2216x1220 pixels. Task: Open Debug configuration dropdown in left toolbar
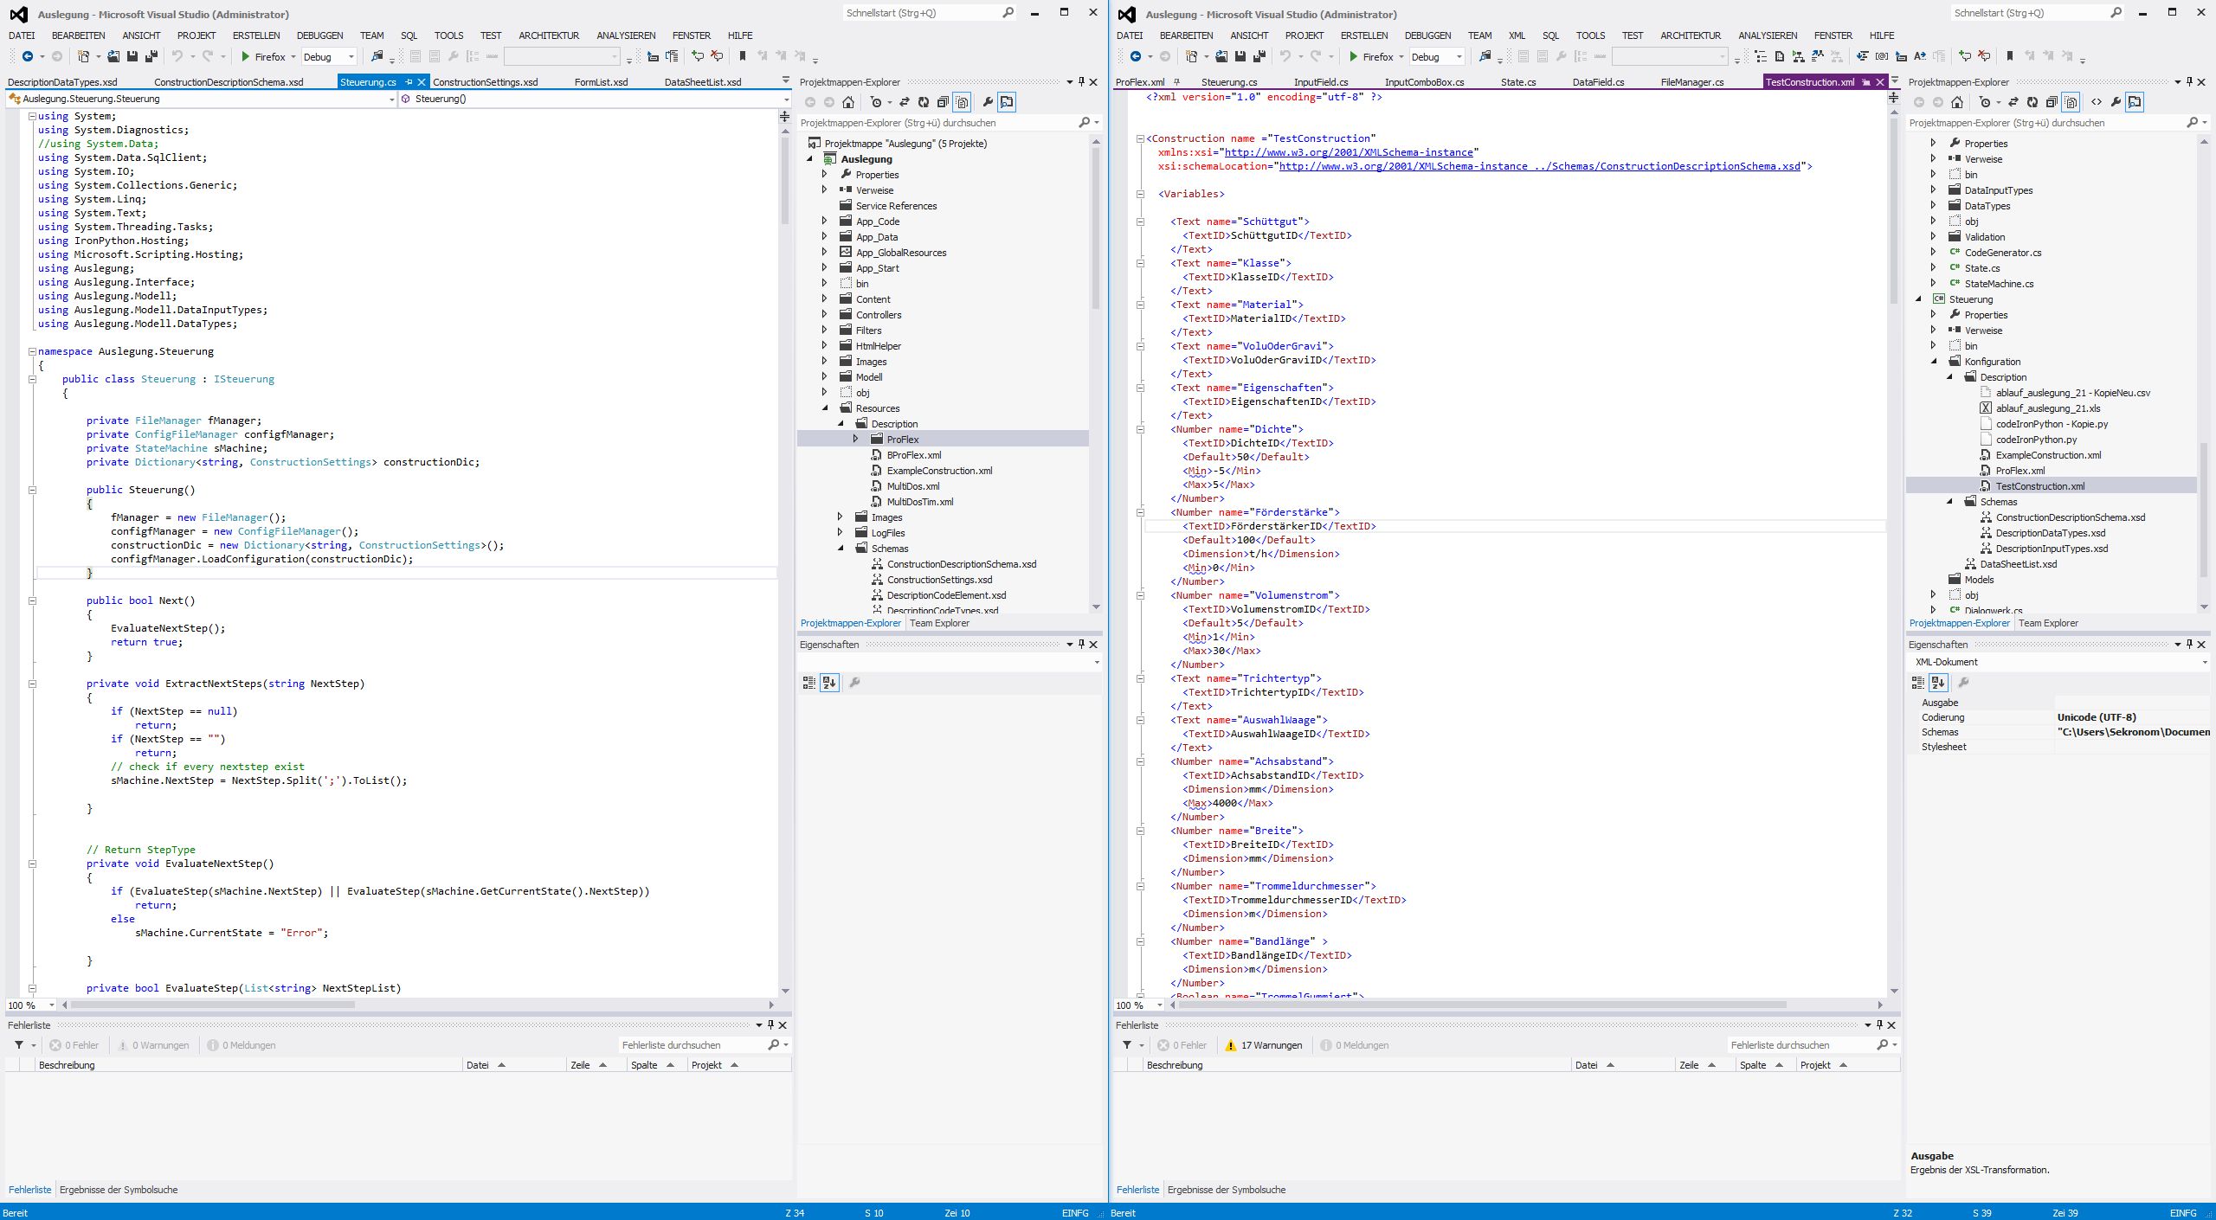pyautogui.click(x=351, y=57)
